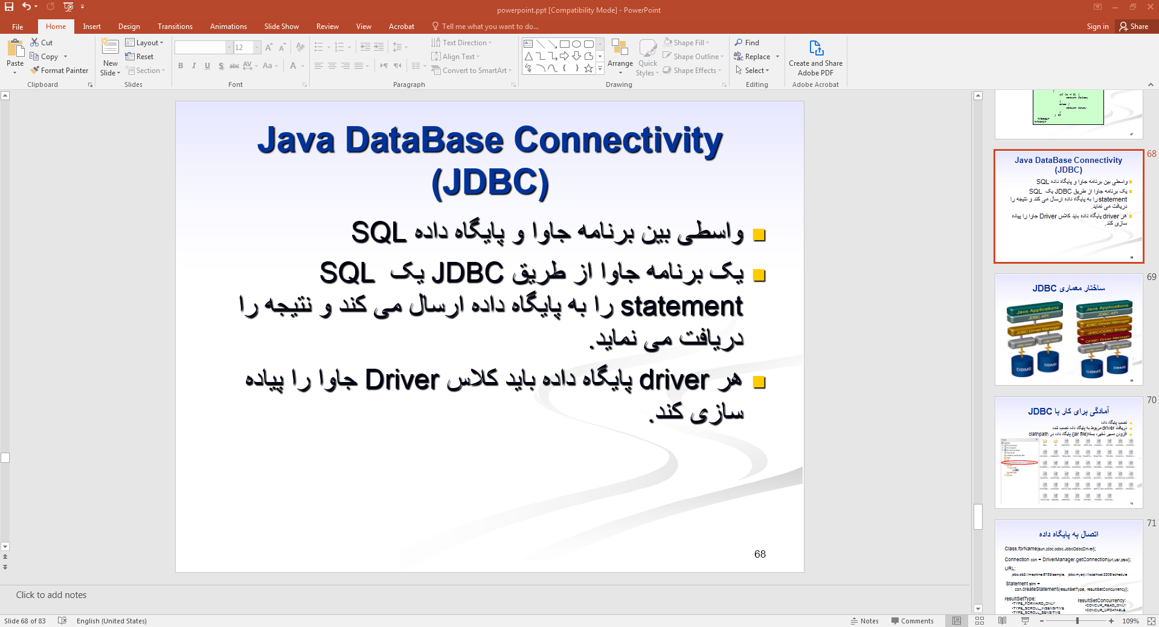The image size is (1159, 627).
Task: Open the font name dropdown arrow
Action: [229, 47]
